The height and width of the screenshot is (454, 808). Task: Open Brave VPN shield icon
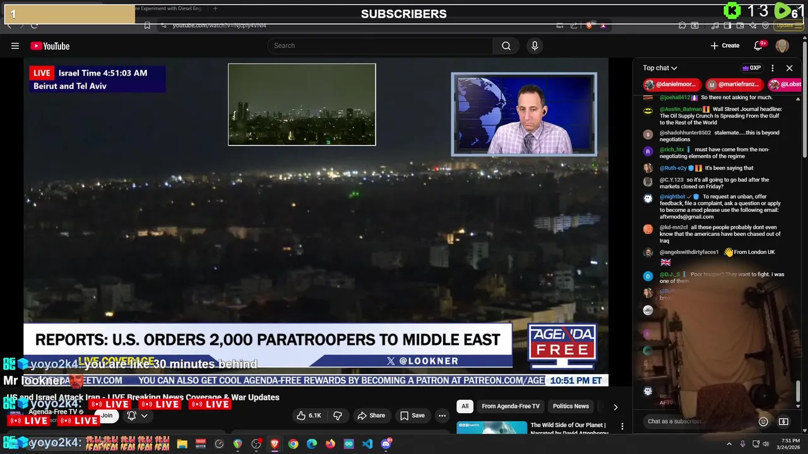tap(765, 25)
